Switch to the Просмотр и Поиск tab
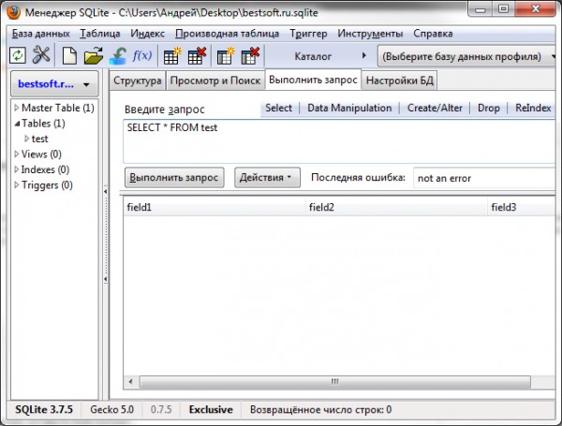The image size is (562, 426). [215, 81]
